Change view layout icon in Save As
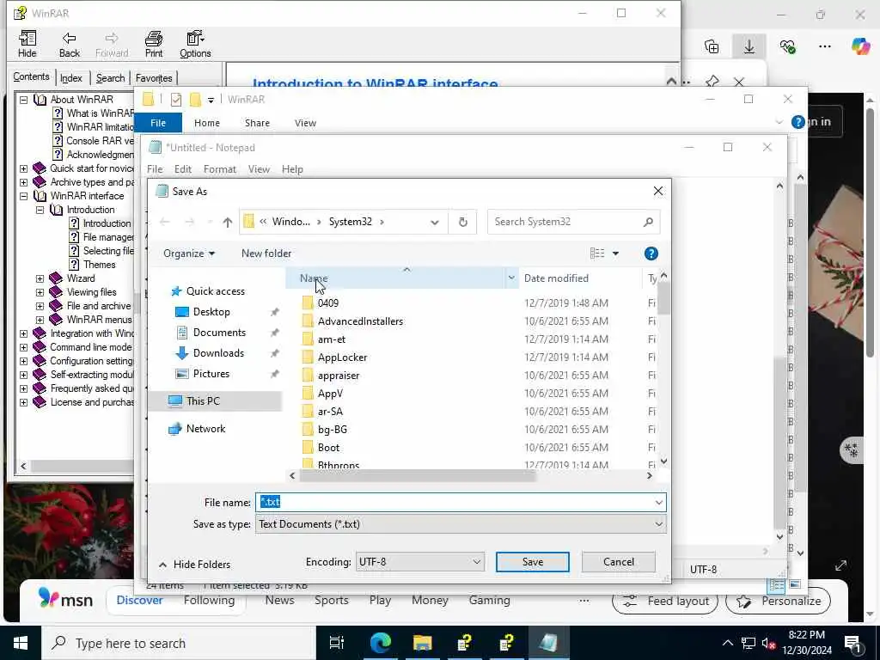This screenshot has width=880, height=660. coord(597,254)
